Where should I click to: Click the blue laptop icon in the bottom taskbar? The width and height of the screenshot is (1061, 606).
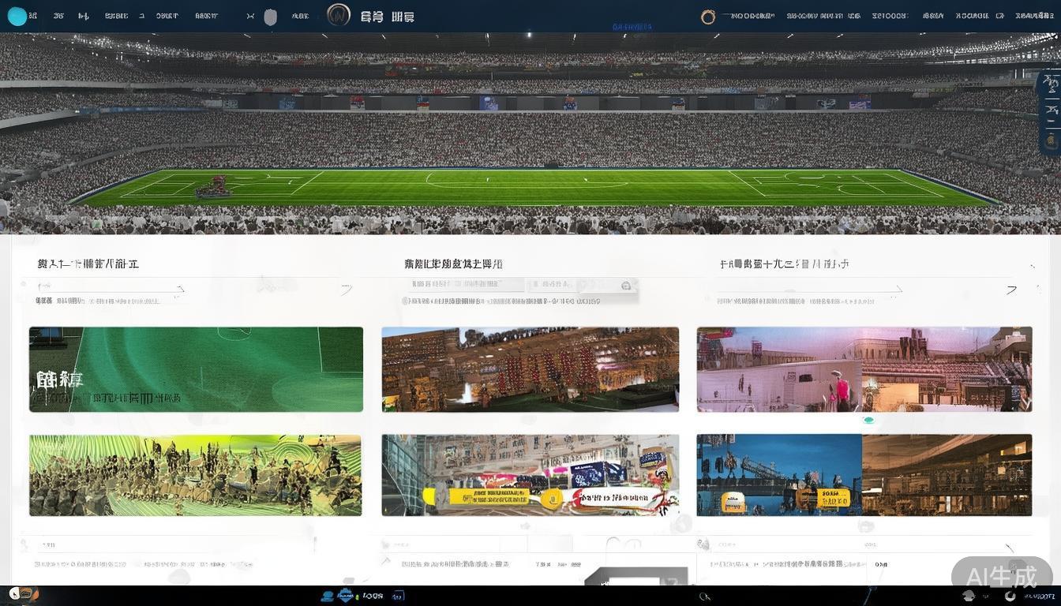click(x=327, y=596)
